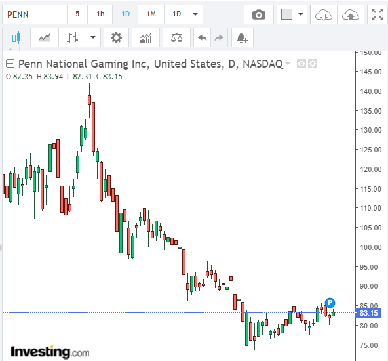Click the gray square color swatch
388x361 pixels.
tap(286, 14)
